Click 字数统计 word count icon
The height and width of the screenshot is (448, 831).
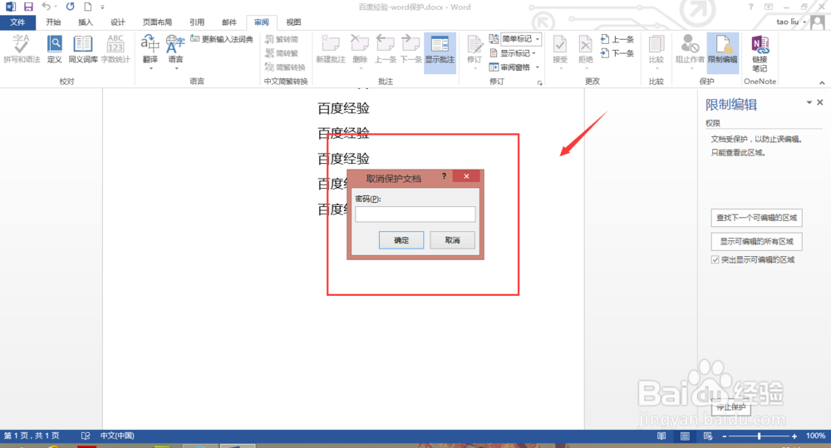(116, 49)
